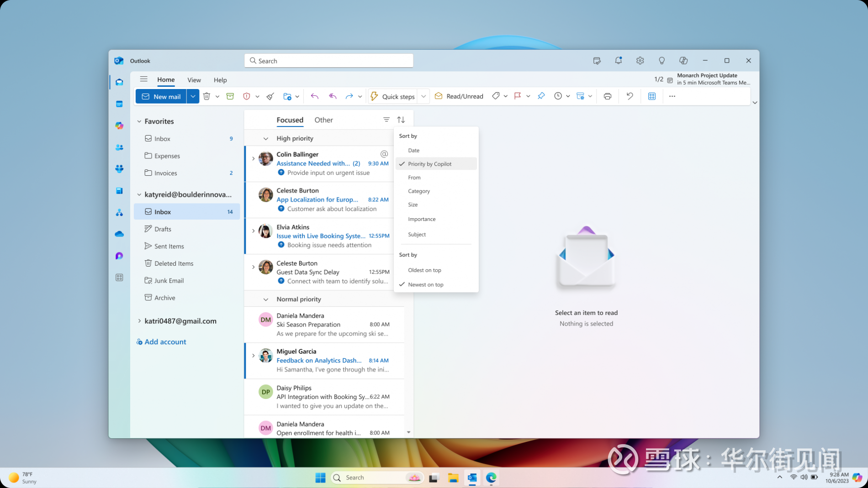Screen dimensions: 868x488
Task: Expand the katri0487@gmail.com account
Action: pyautogui.click(x=139, y=321)
